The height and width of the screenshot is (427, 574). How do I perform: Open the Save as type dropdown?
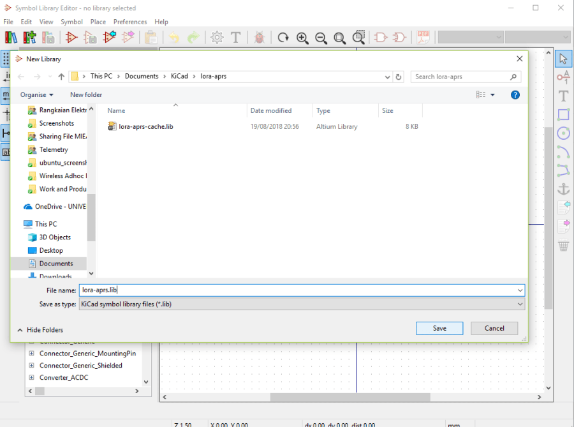point(301,304)
